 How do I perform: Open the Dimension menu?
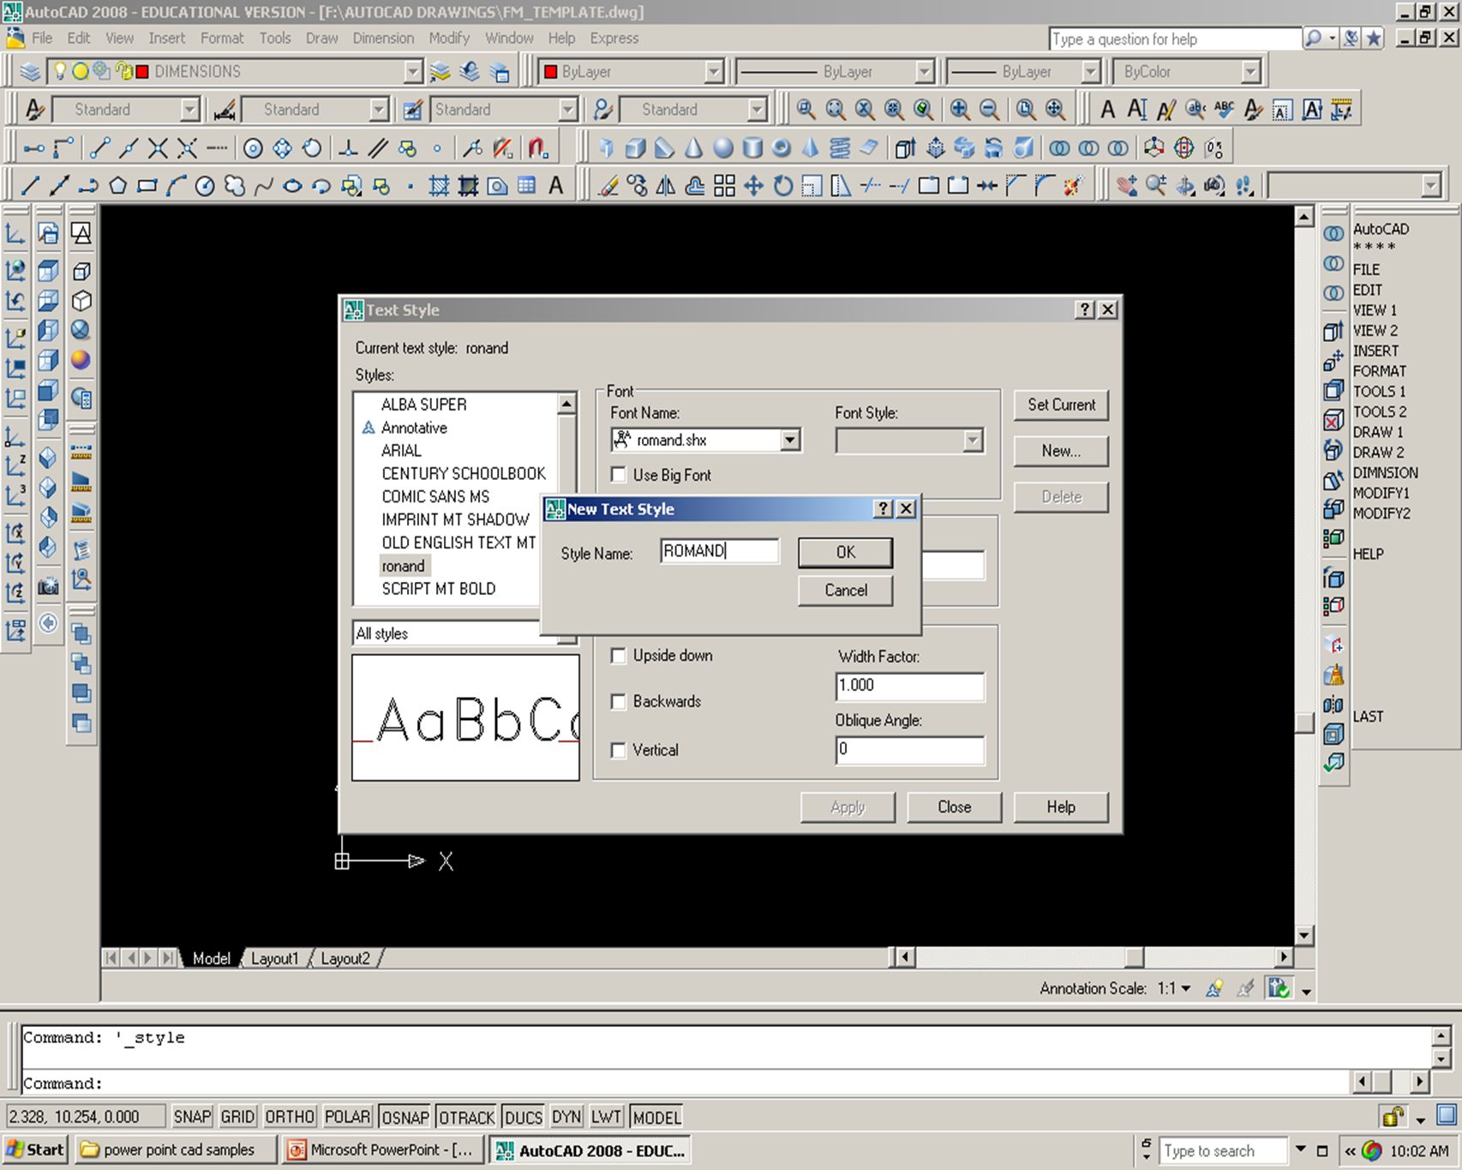coord(383,39)
